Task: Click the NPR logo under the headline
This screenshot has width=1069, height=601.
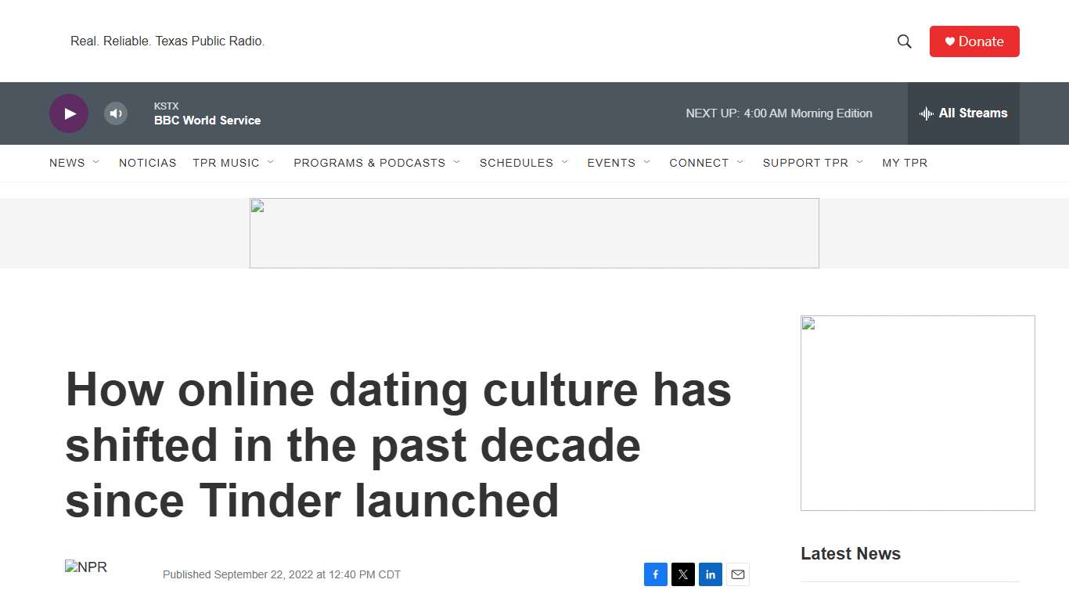Action: coord(85,567)
